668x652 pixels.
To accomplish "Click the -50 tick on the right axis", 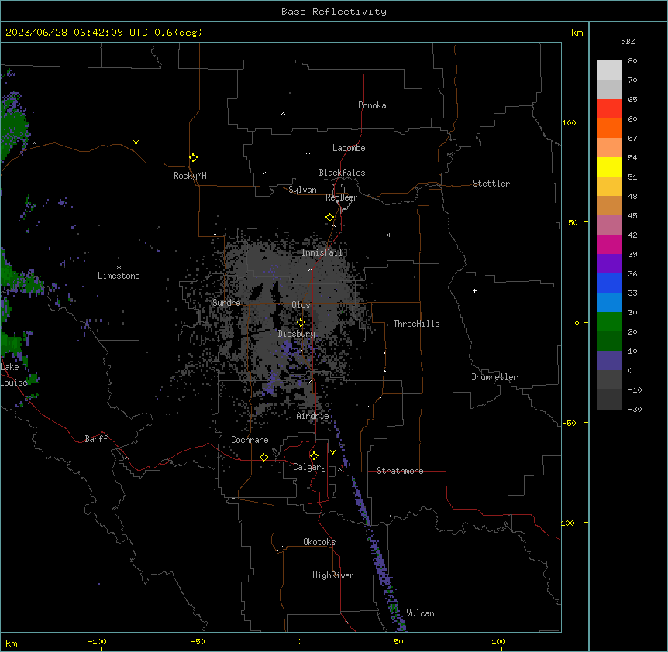I will [569, 423].
